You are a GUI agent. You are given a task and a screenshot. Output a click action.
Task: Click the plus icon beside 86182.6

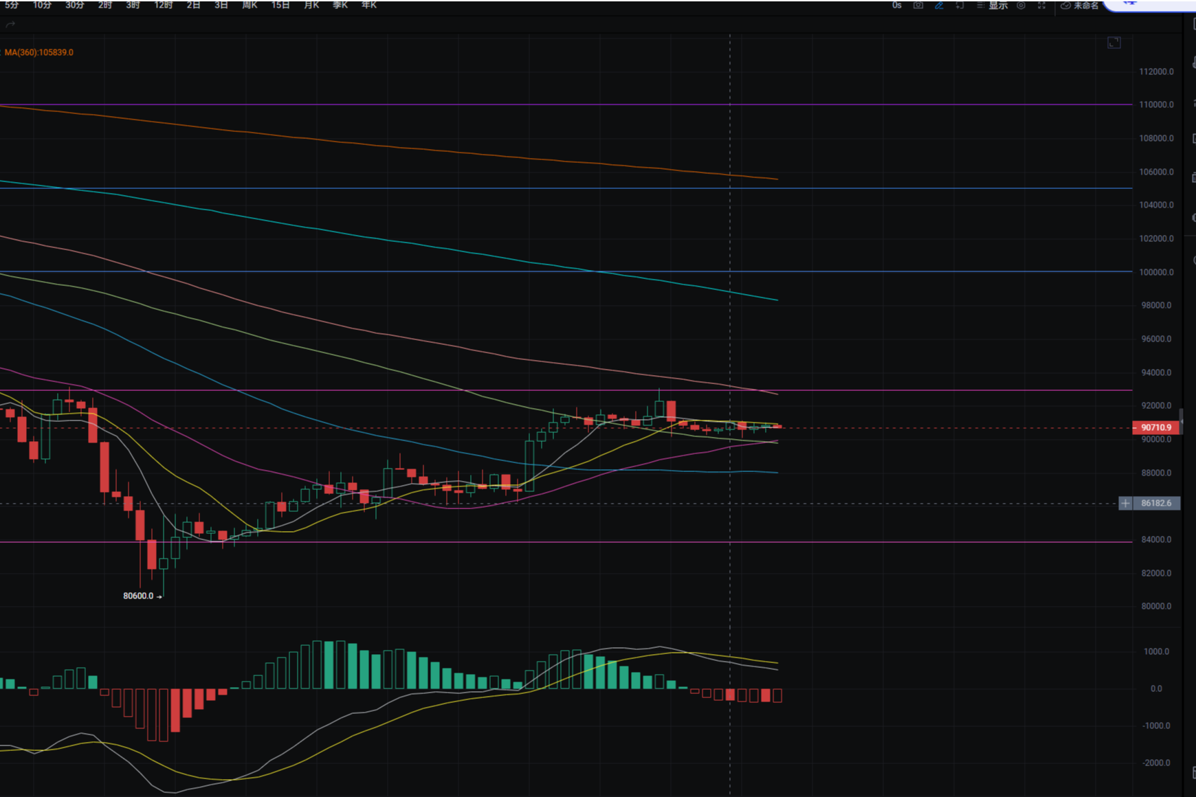(1125, 504)
